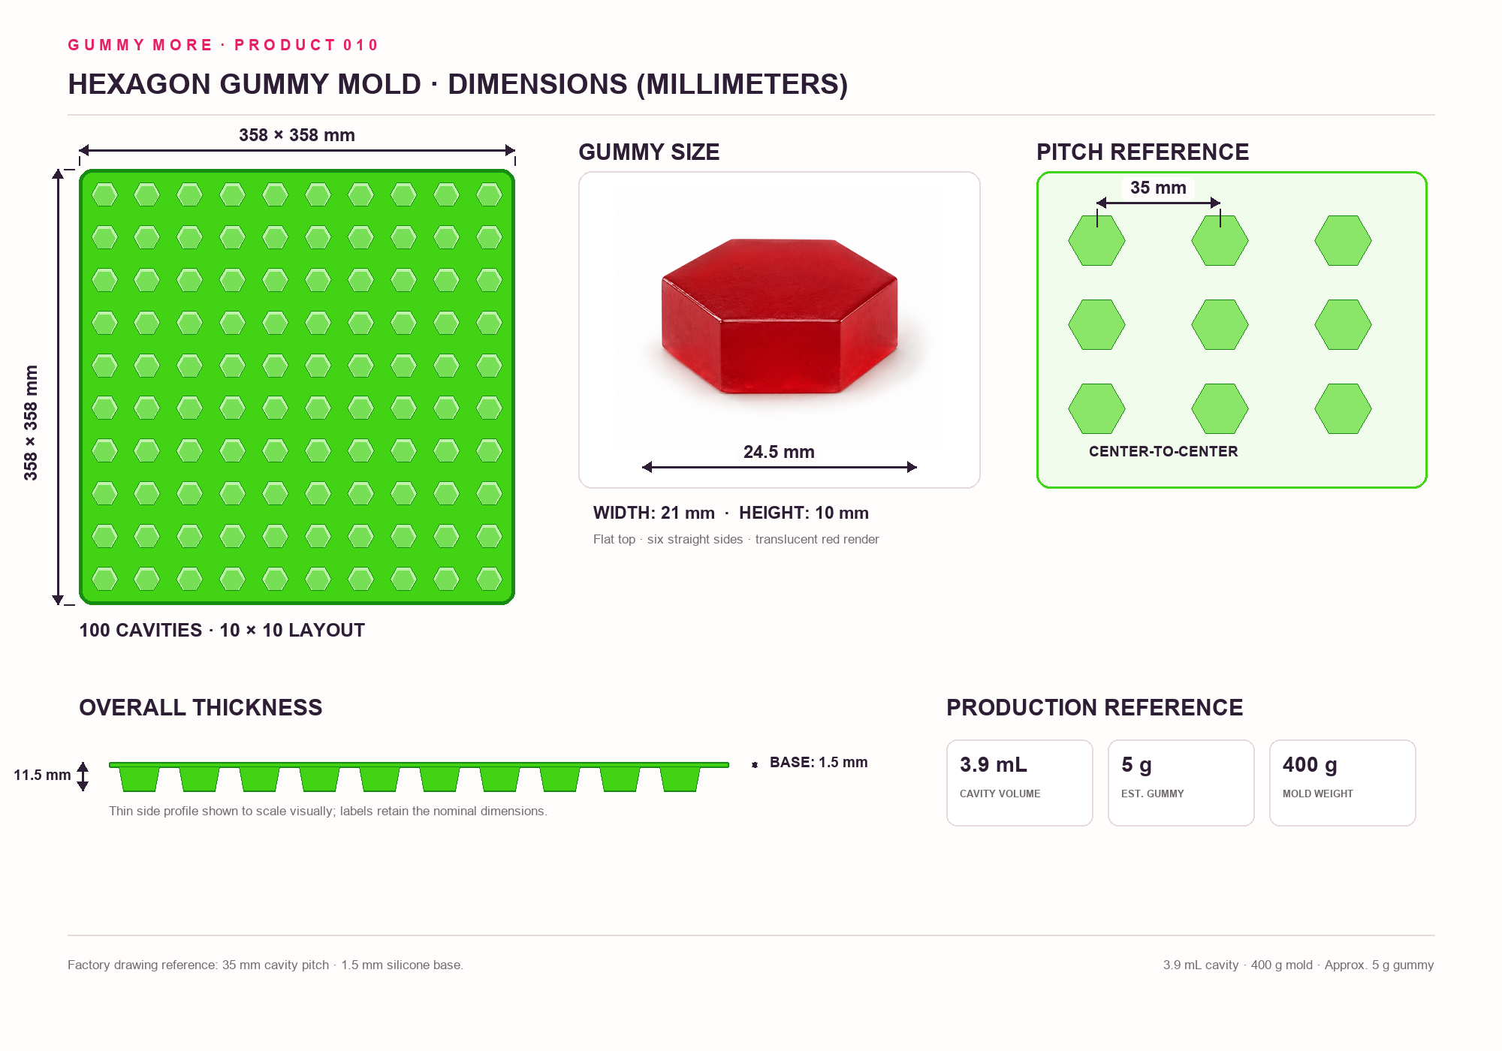The width and height of the screenshot is (1502, 1051).
Task: Click the red hexagon gummy render
Action: (x=780, y=316)
